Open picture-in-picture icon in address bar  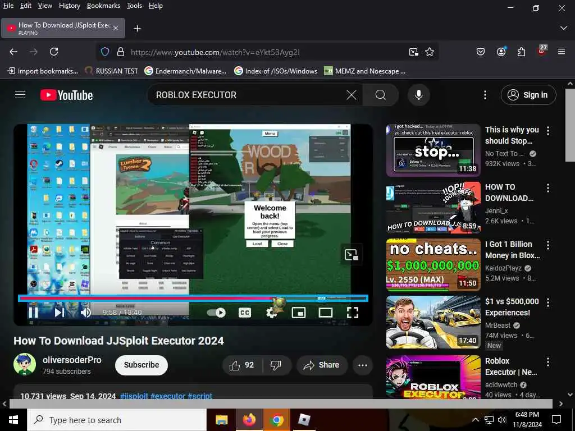pos(414,52)
